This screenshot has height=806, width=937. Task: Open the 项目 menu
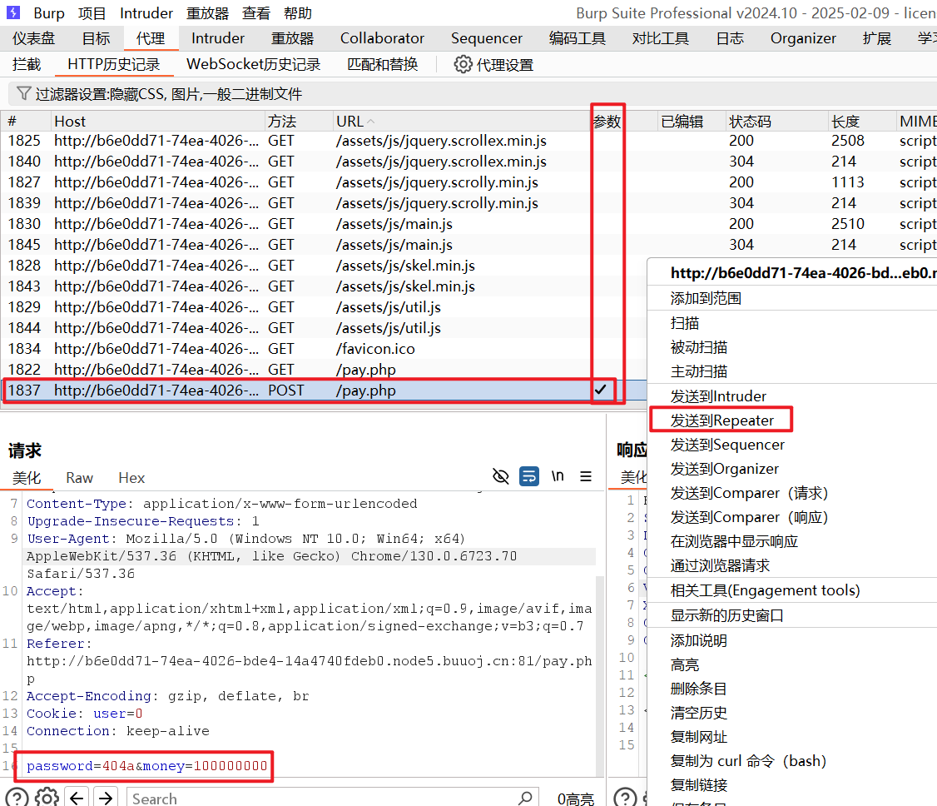point(92,13)
